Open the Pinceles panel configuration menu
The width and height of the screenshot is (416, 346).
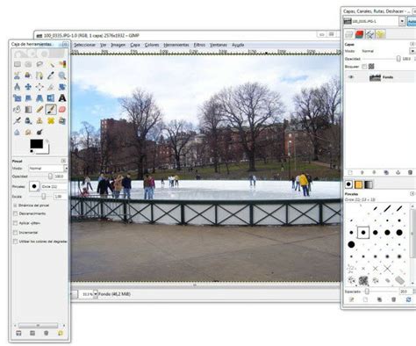[412, 193]
